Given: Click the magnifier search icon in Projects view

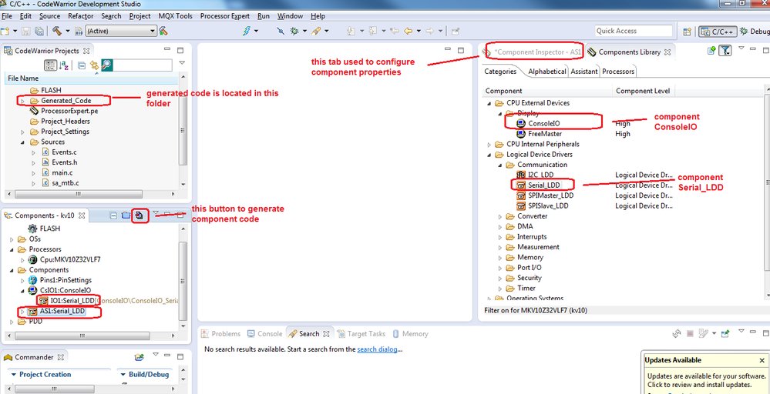Looking at the screenshot, I should coord(106,65).
